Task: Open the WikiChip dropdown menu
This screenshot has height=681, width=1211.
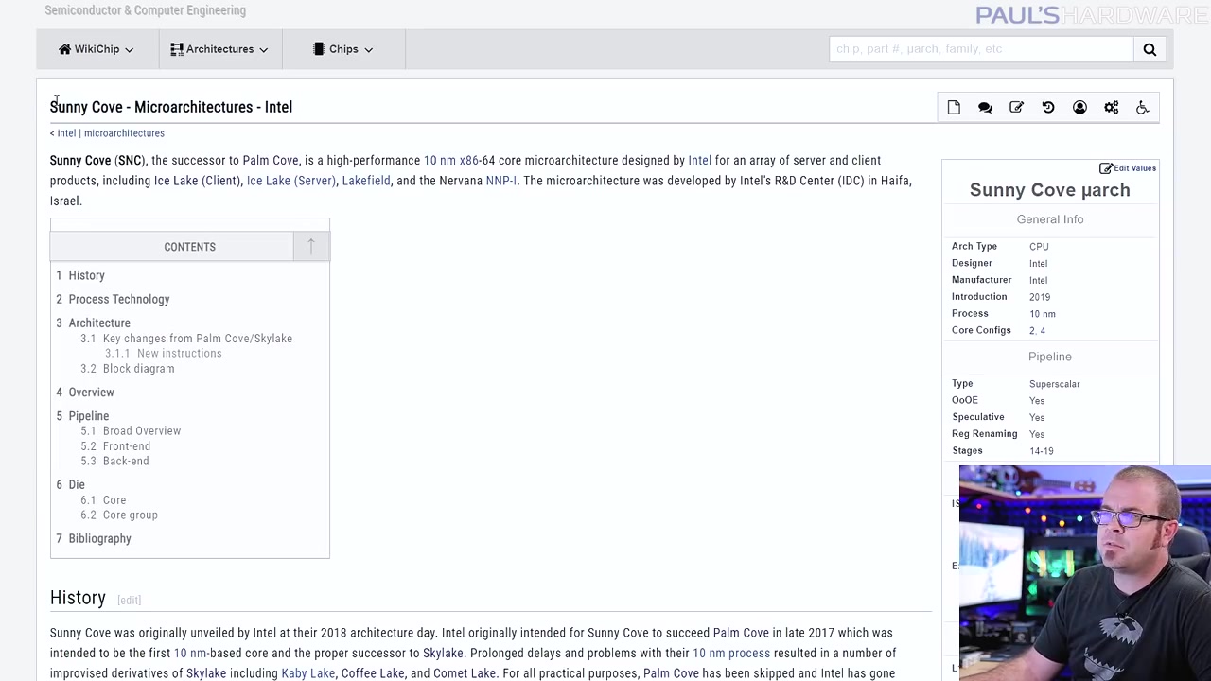Action: pos(97,49)
